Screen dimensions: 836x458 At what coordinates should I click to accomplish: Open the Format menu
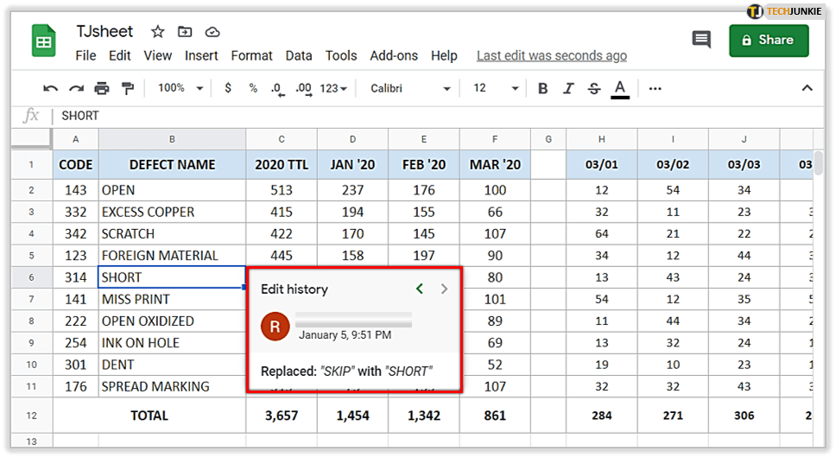pyautogui.click(x=251, y=55)
